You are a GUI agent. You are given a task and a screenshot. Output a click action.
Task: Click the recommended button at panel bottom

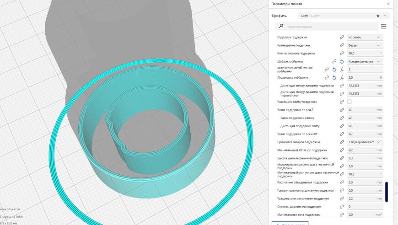point(291,223)
